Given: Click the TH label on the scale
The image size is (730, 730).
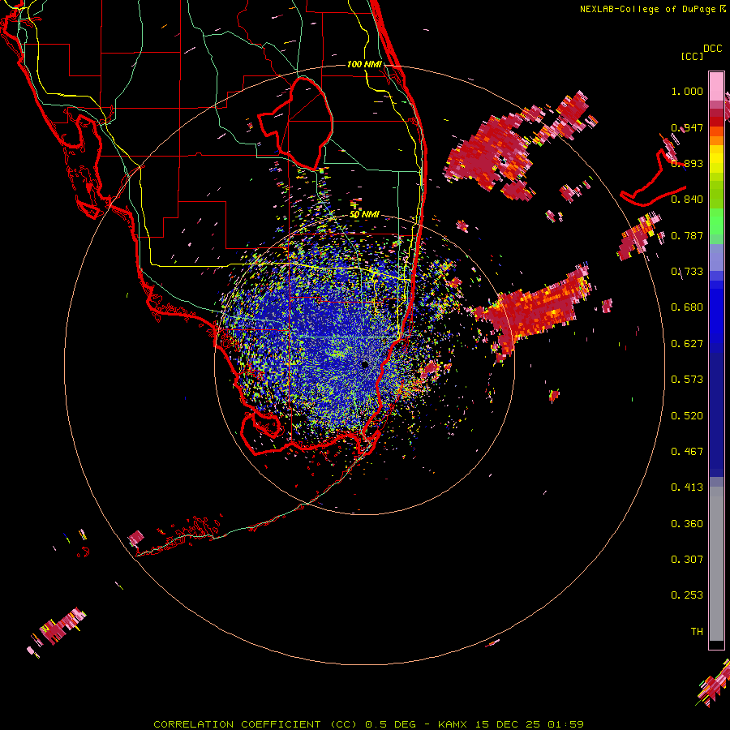Looking at the screenshot, I should 697,632.
